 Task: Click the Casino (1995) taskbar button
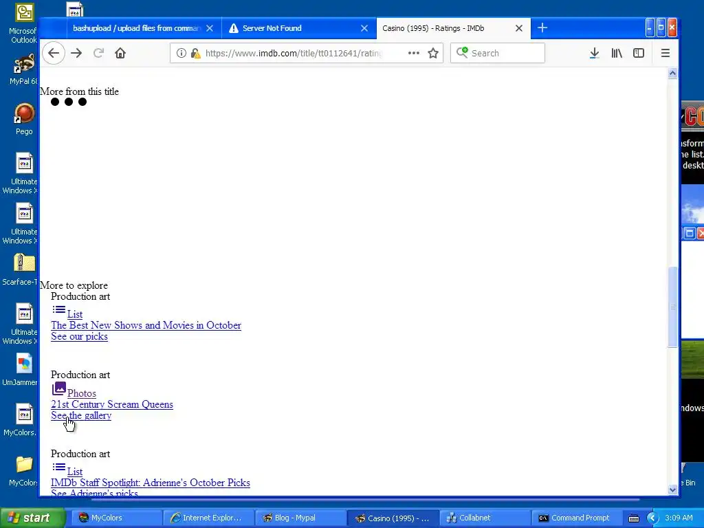392,518
